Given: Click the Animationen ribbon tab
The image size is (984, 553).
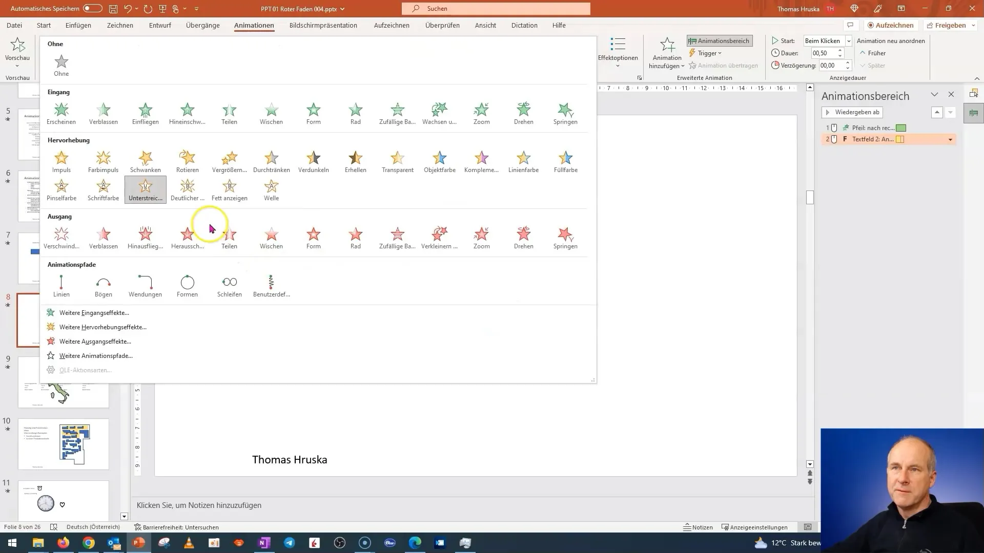Looking at the screenshot, I should click(x=254, y=25).
